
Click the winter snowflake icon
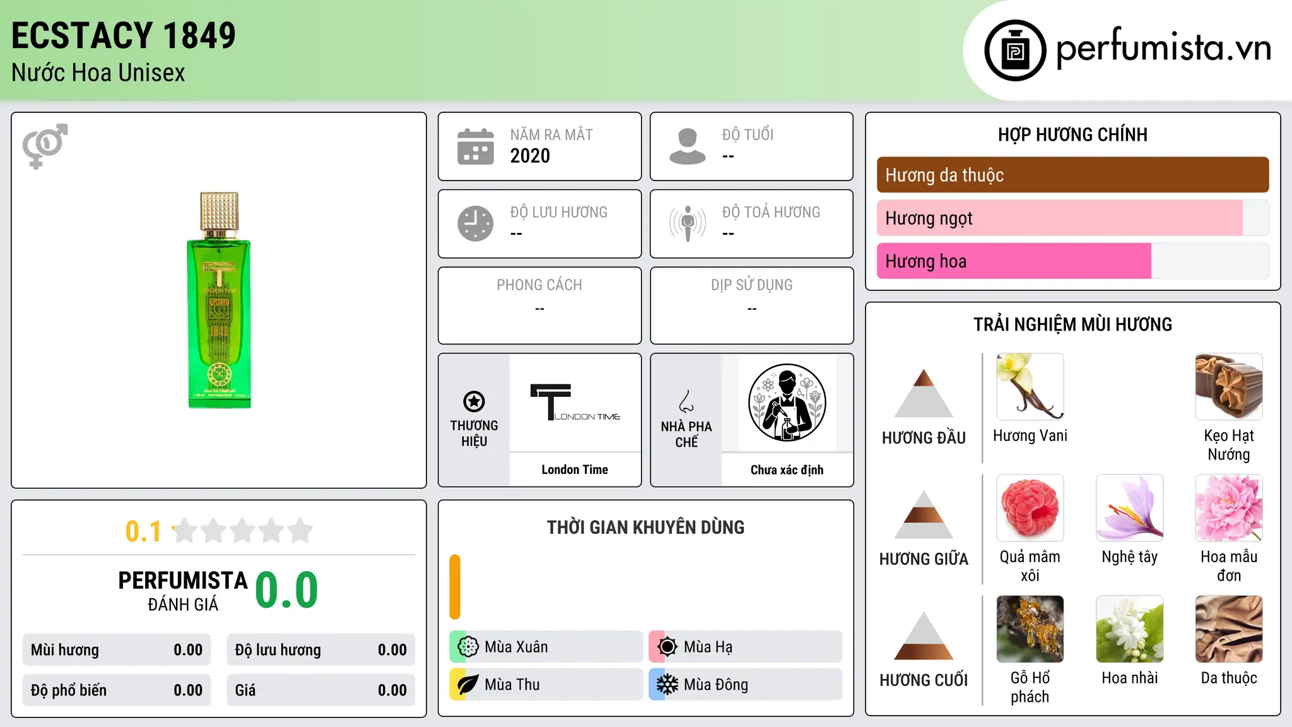[x=667, y=685]
